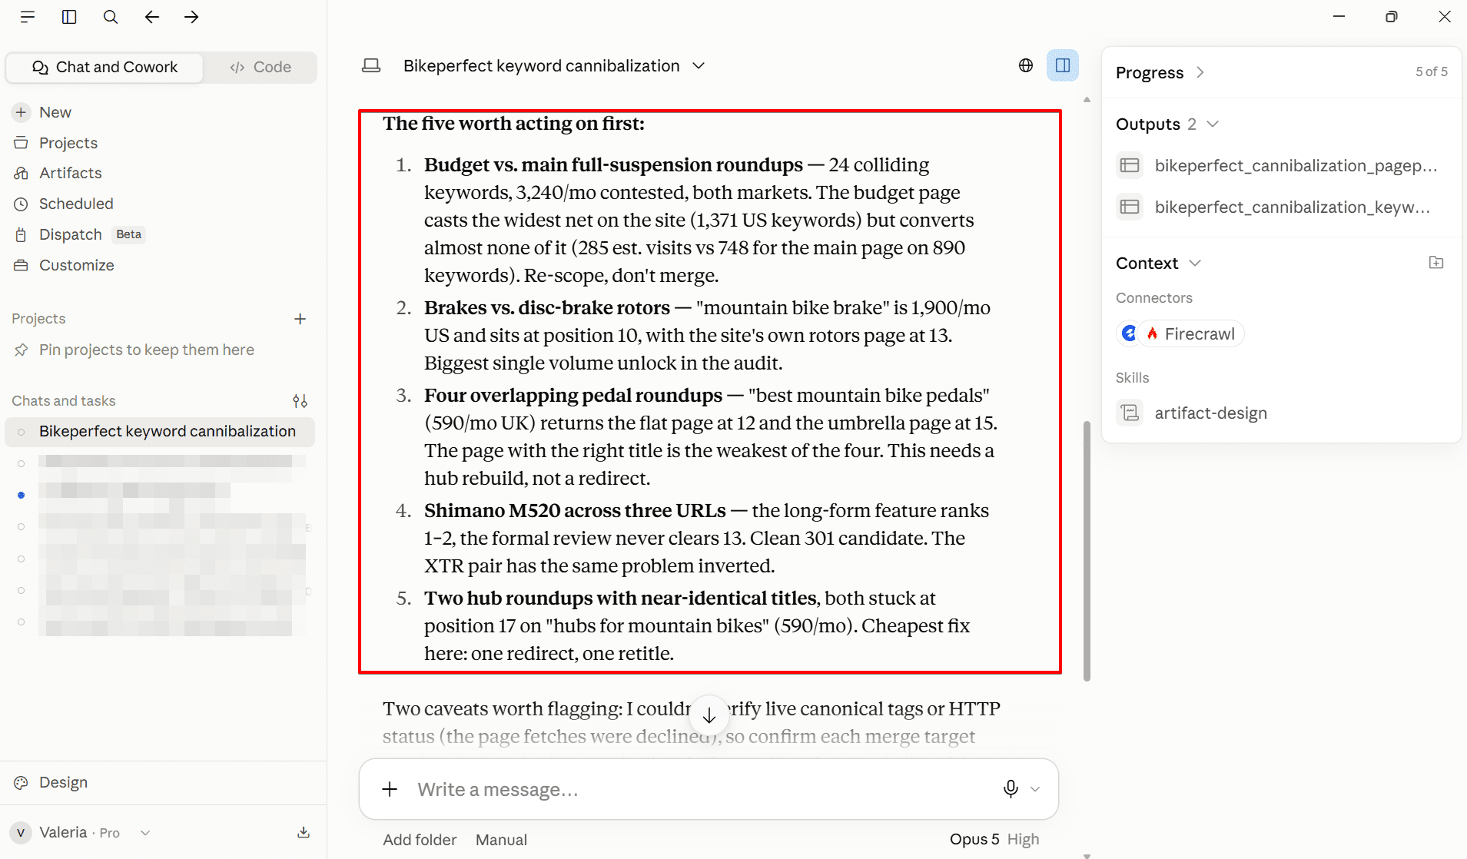
Task: Open Dispatch Beta in the sidebar
Action: click(x=78, y=234)
